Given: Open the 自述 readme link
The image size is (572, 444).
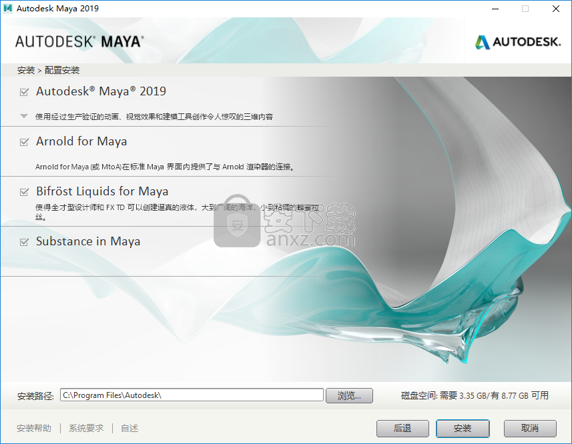Looking at the screenshot, I should pyautogui.click(x=129, y=429).
